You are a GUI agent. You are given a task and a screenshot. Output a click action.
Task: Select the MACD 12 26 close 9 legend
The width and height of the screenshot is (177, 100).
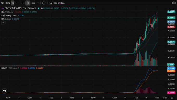[10, 68]
